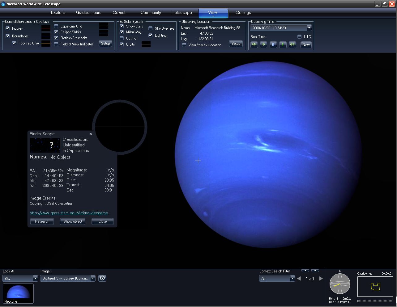This screenshot has height=307, width=397.
Task: Toggle Reticle/Crosshairs checkbox
Action: pyautogui.click(x=56, y=38)
